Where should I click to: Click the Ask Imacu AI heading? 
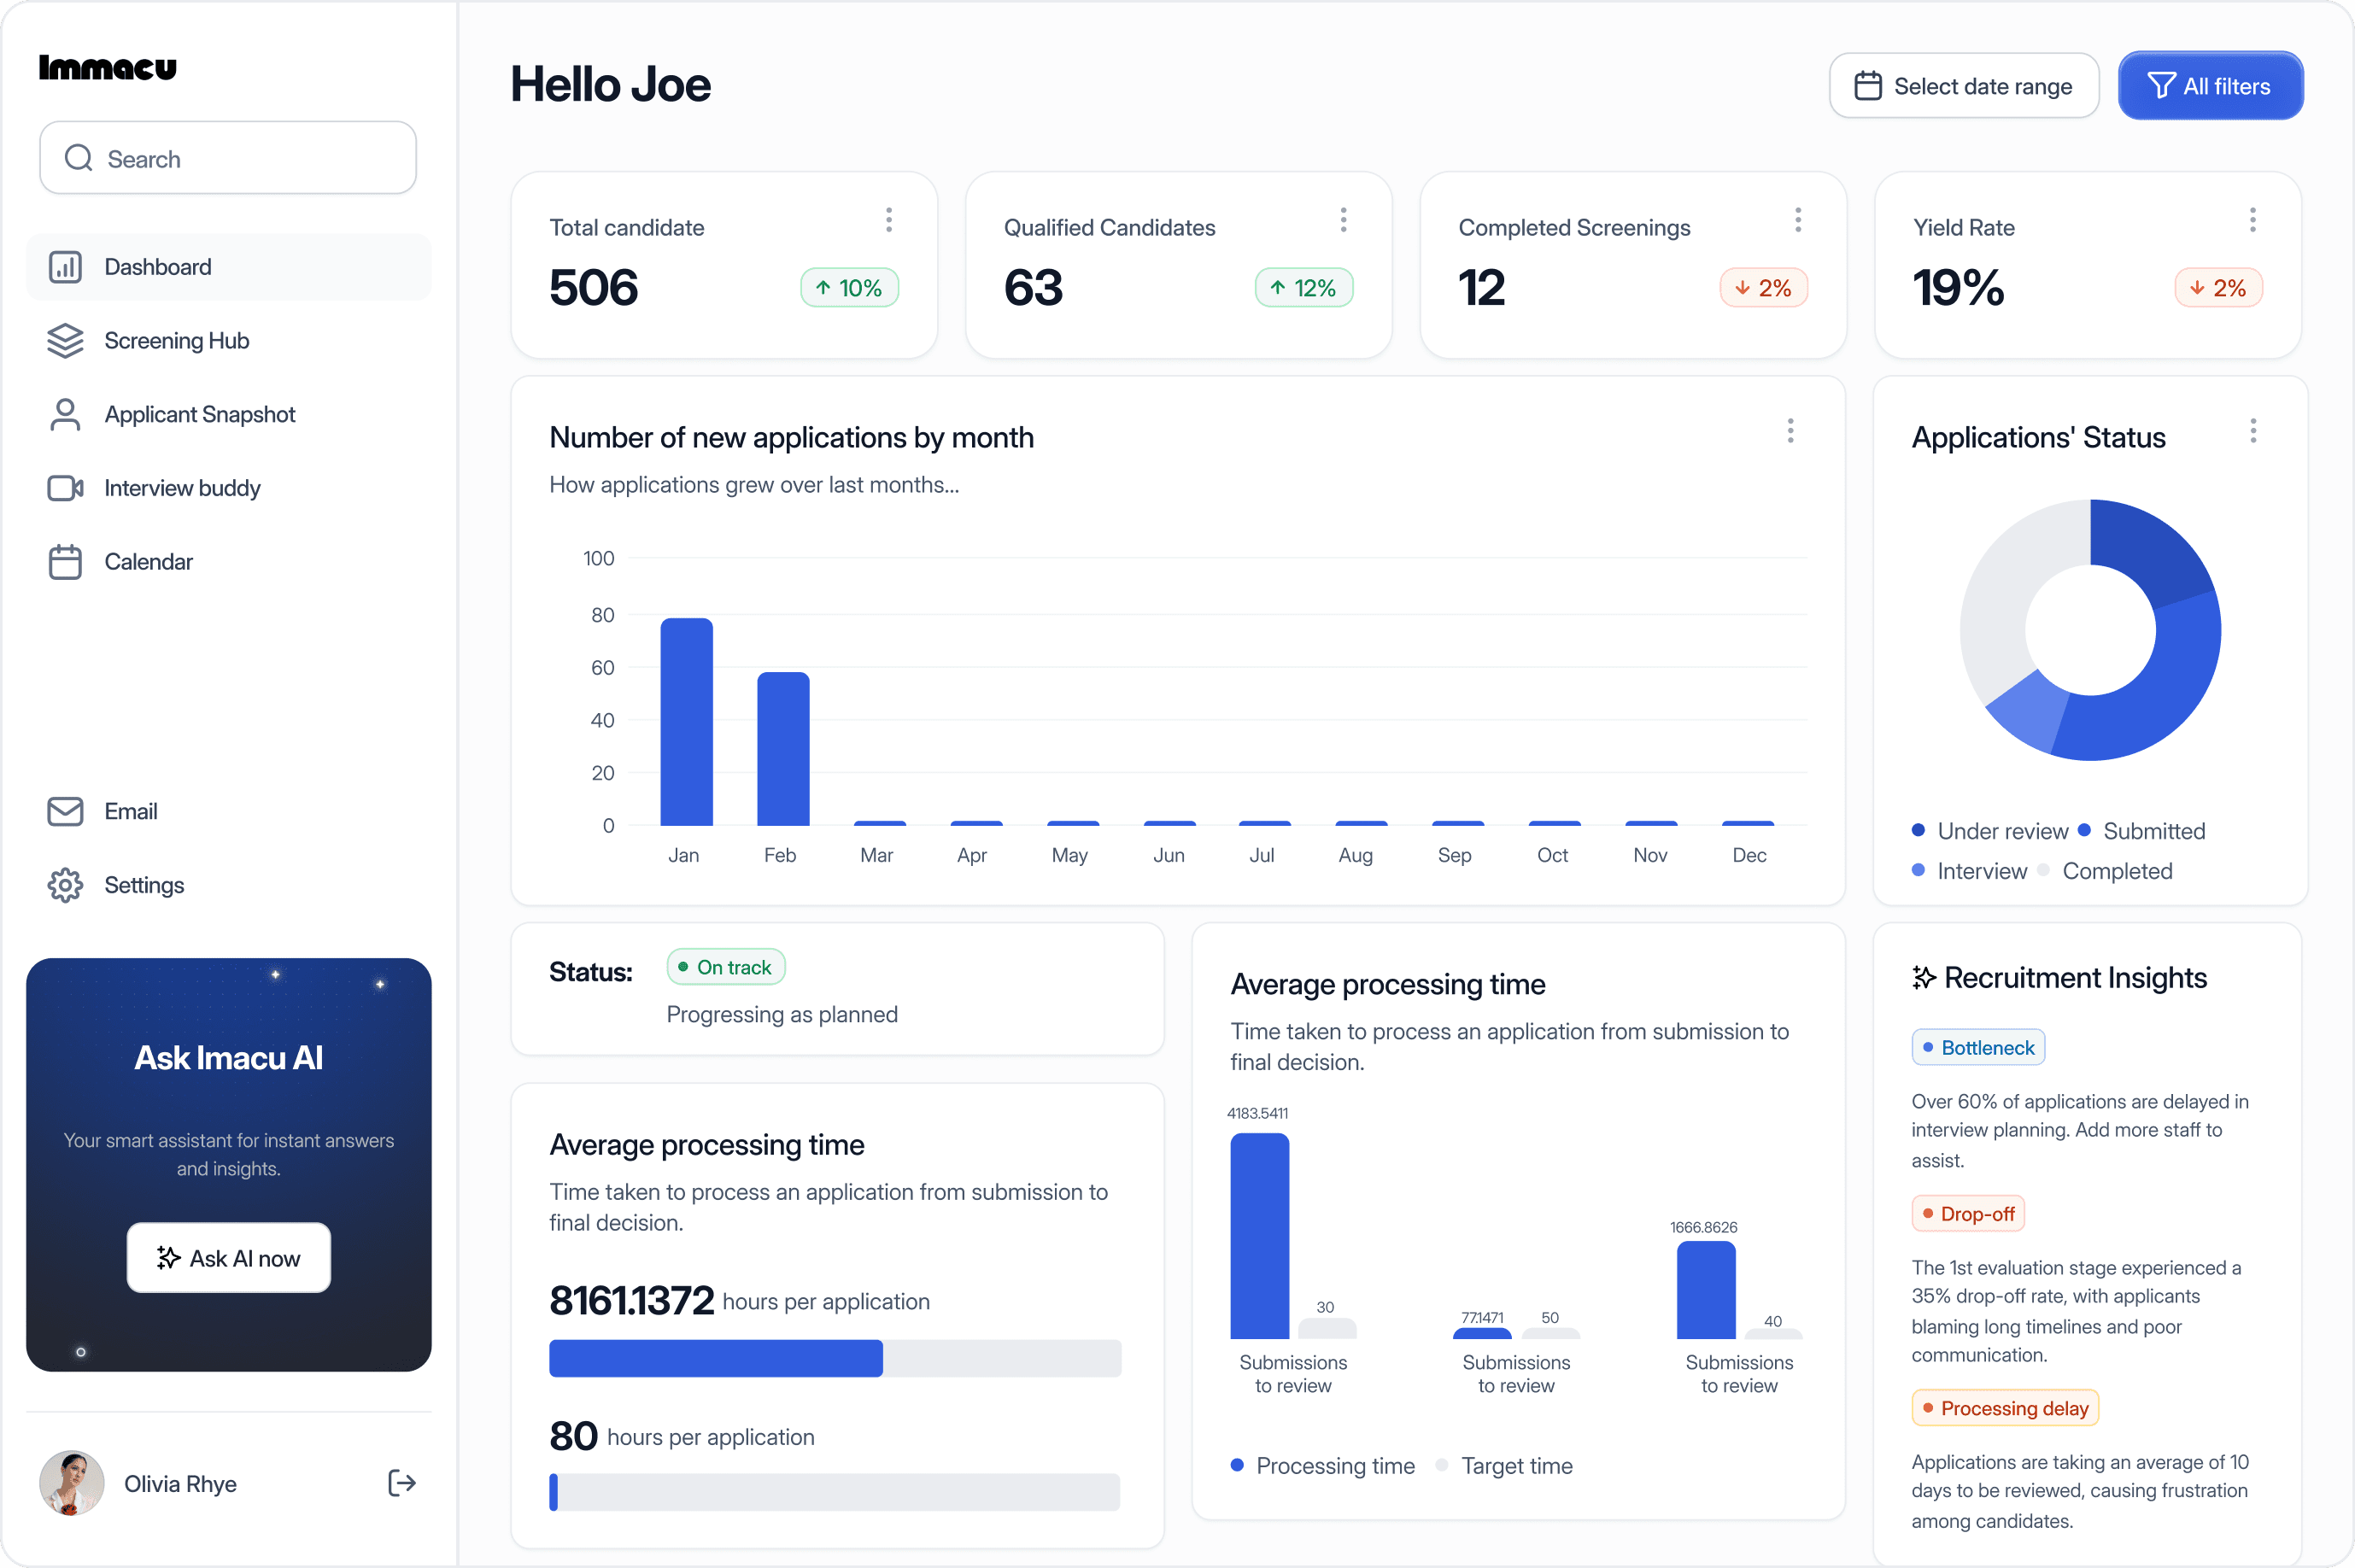point(229,1058)
